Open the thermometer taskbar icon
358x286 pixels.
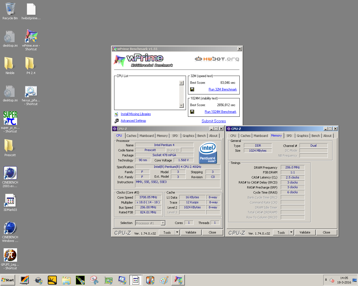tap(150, 280)
